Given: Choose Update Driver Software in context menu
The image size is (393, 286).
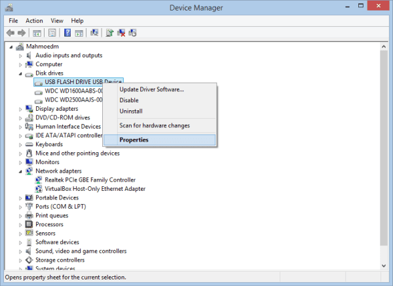Looking at the screenshot, I should tap(159, 89).
